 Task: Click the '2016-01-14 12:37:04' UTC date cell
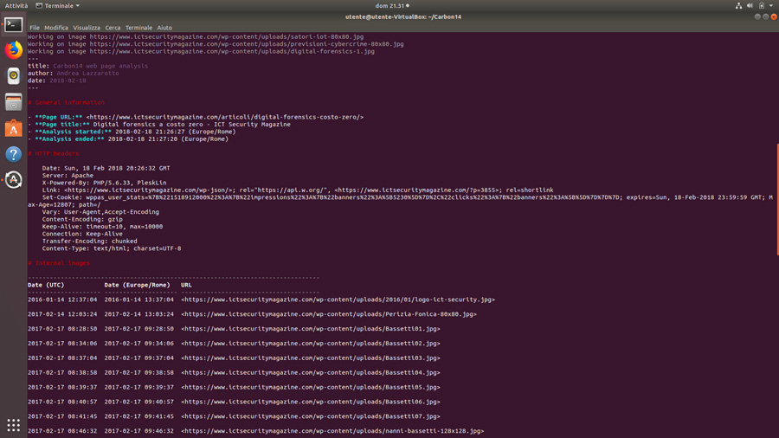(x=62, y=300)
